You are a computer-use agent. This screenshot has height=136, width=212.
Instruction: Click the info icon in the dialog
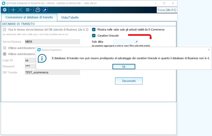(42, 58)
